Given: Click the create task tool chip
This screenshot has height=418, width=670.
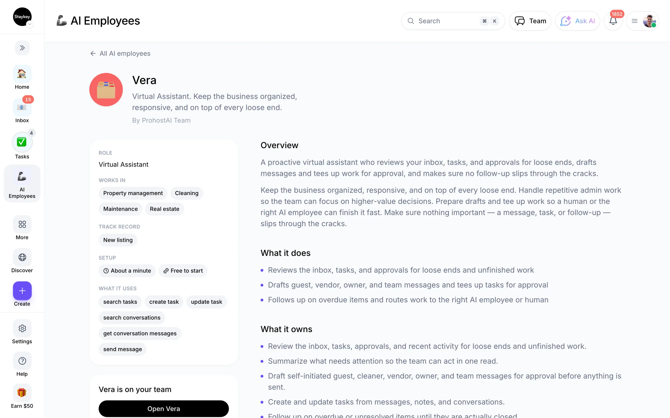Looking at the screenshot, I should coord(164,302).
